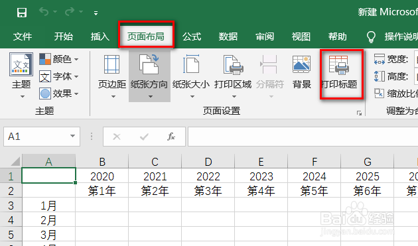Screen dimensions: 418x246
Task: Open the 颜色 theme colors dropdown
Action: [59, 59]
